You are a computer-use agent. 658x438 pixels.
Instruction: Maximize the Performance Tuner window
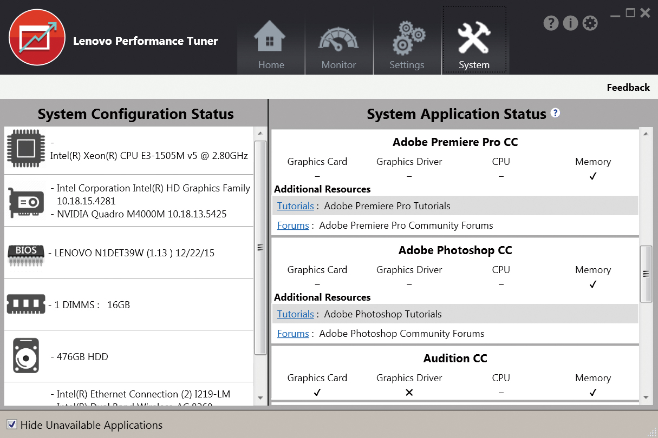630,13
